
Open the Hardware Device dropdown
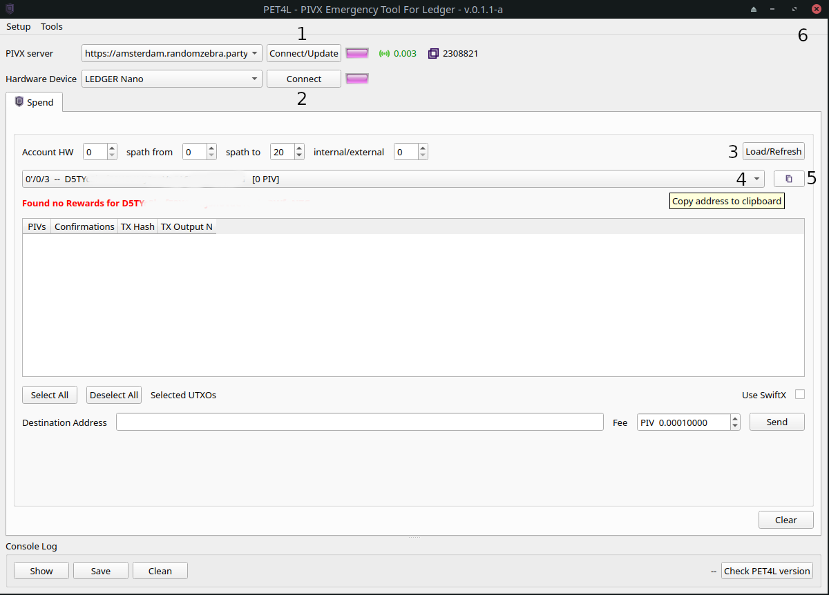[254, 79]
